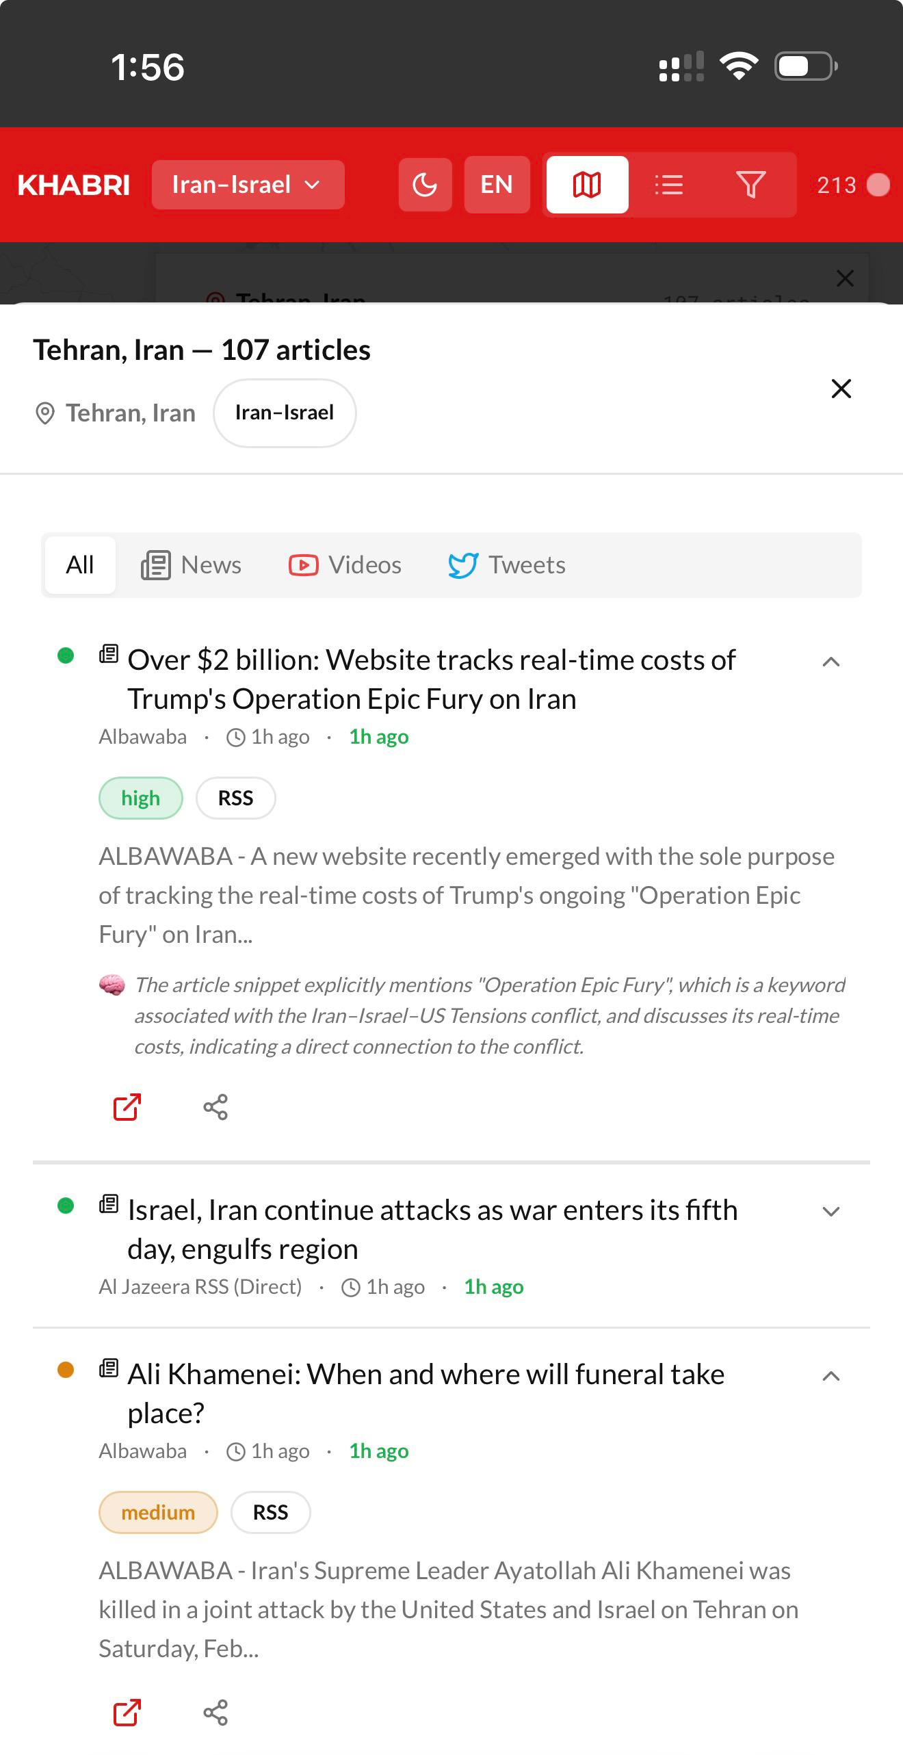Expand the Al Jazeera war article
The image size is (903, 1755).
click(x=830, y=1211)
